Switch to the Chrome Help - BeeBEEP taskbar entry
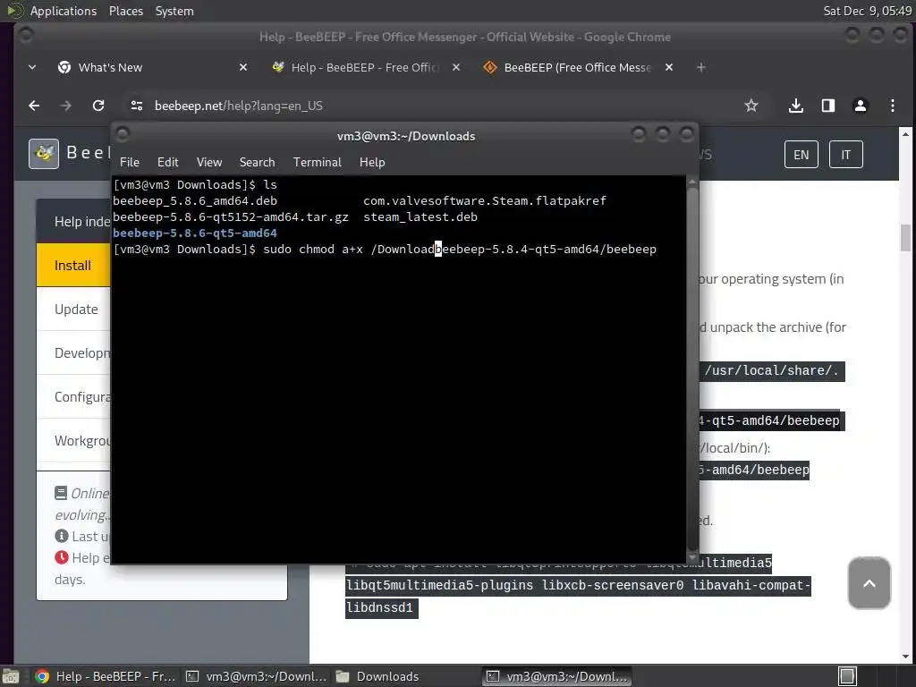Viewport: 916px width, 687px height. 106,676
